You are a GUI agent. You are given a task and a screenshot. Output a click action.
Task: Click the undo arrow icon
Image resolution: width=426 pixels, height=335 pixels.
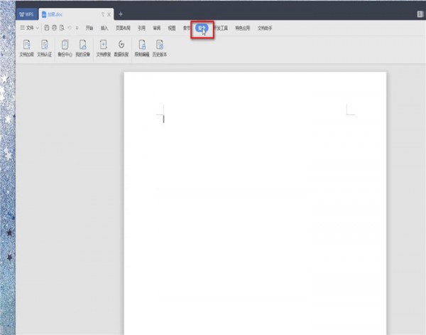70,28
